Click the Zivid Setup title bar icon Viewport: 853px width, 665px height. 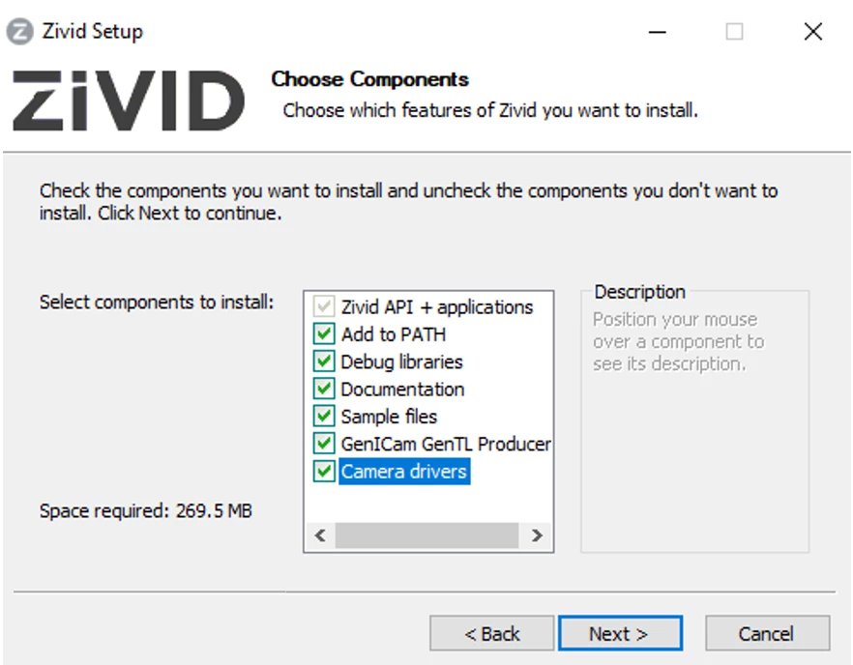click(x=19, y=32)
